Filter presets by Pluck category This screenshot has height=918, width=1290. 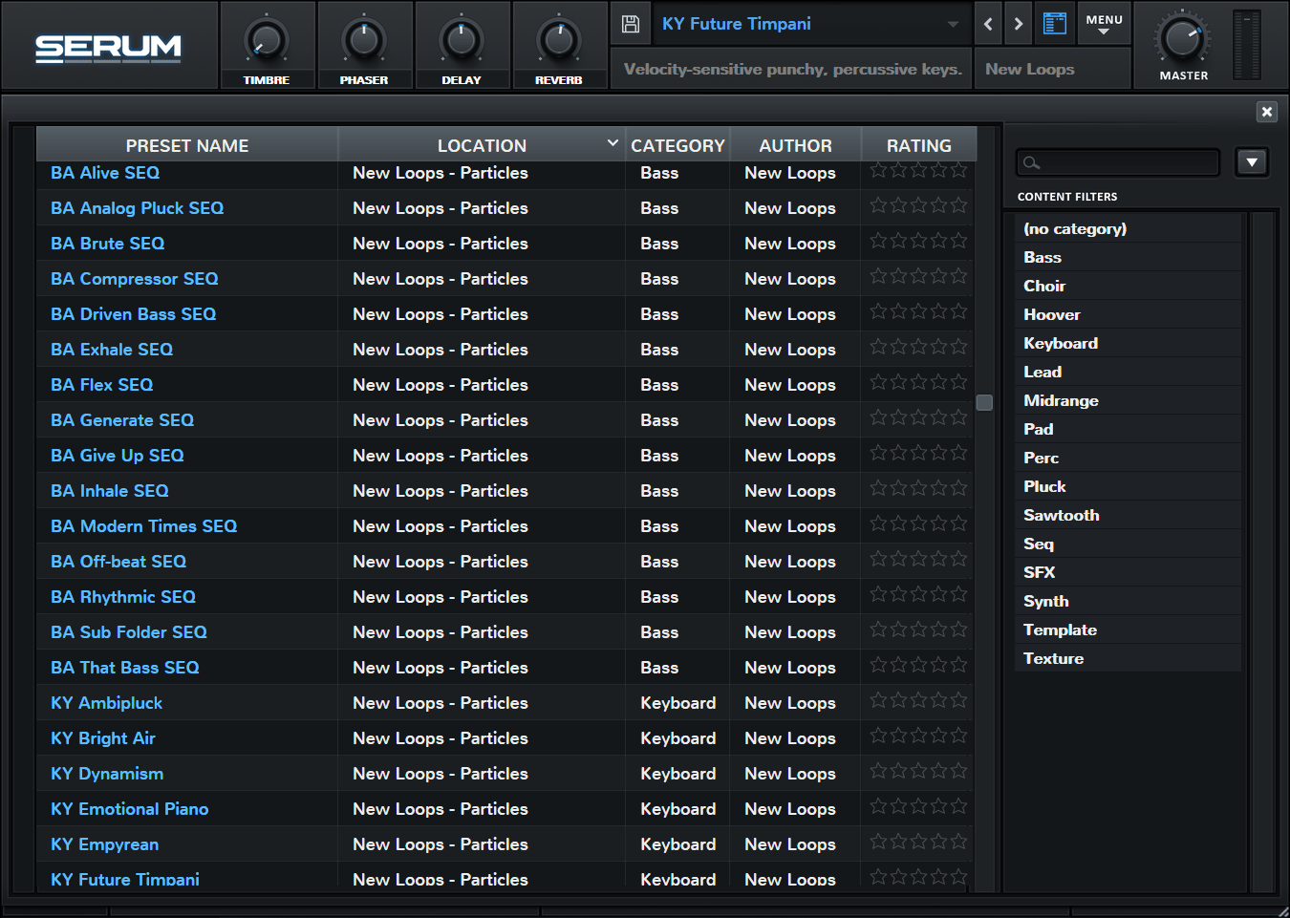click(x=1043, y=486)
